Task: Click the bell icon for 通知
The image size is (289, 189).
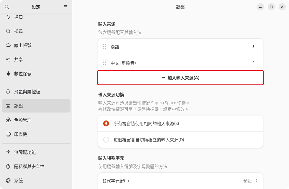Action: (8, 17)
